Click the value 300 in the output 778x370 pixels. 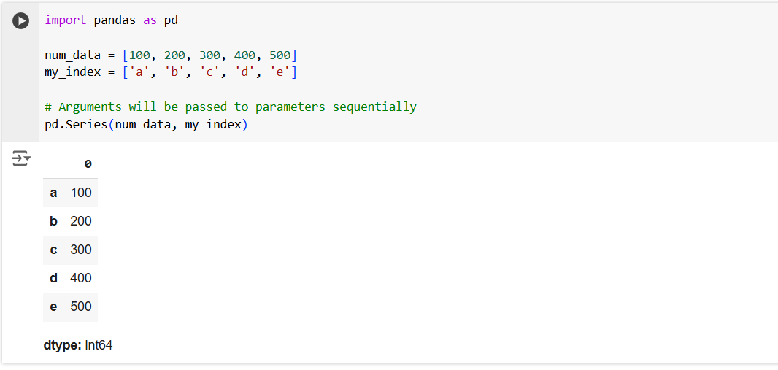81,250
